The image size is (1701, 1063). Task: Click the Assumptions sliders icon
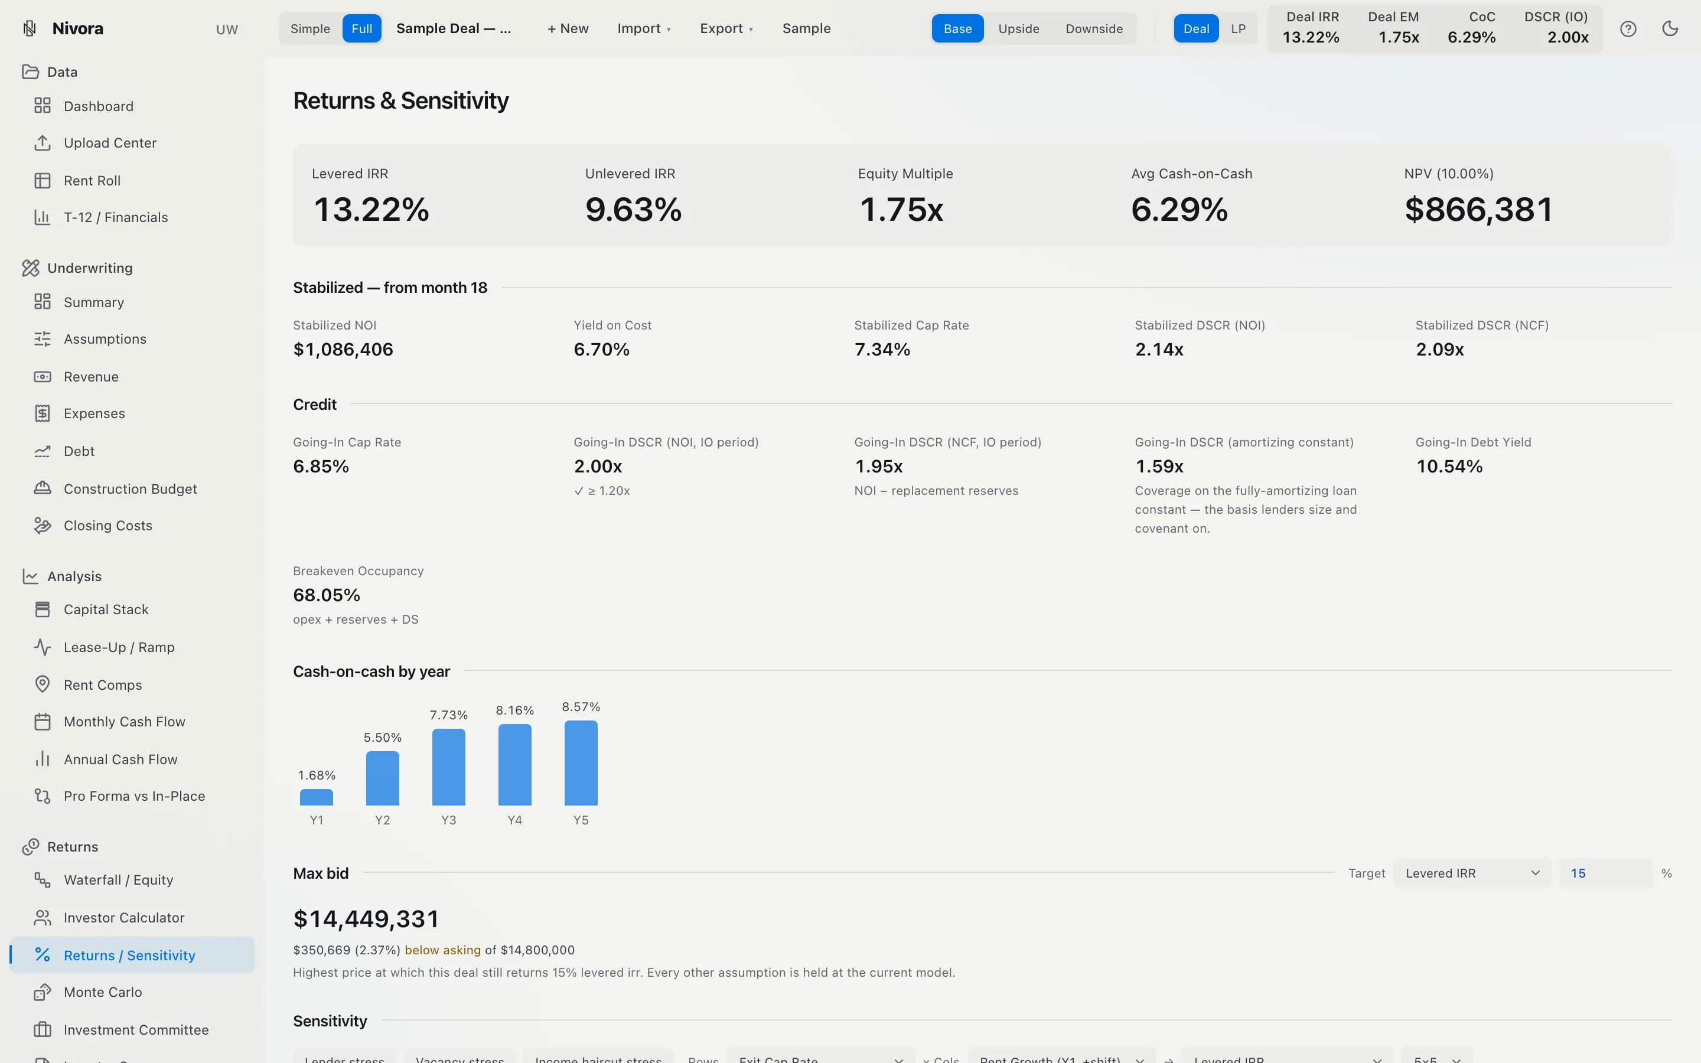pyautogui.click(x=42, y=339)
